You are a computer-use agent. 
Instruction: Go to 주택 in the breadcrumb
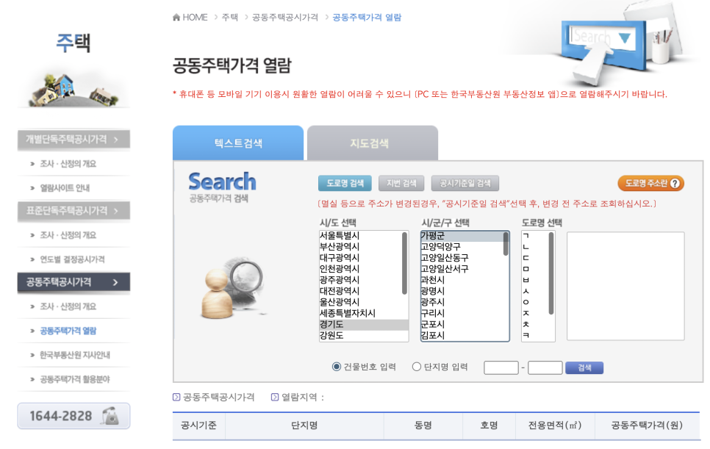(x=230, y=17)
